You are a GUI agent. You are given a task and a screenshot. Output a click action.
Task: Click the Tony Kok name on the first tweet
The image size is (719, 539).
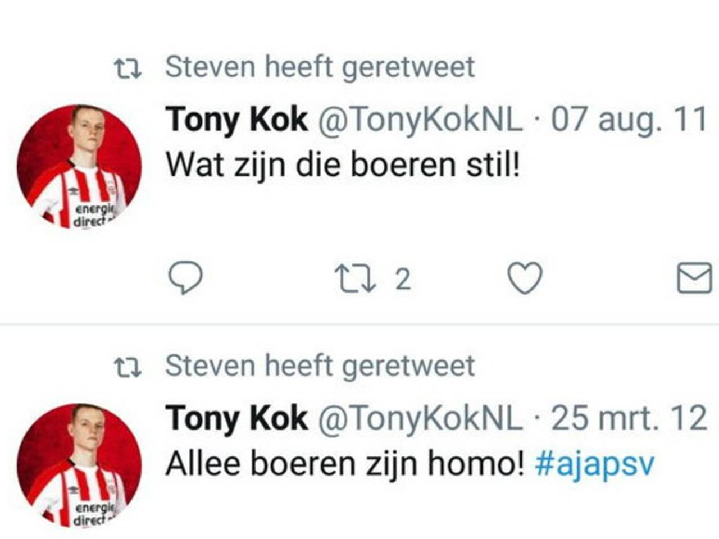pos(236,120)
